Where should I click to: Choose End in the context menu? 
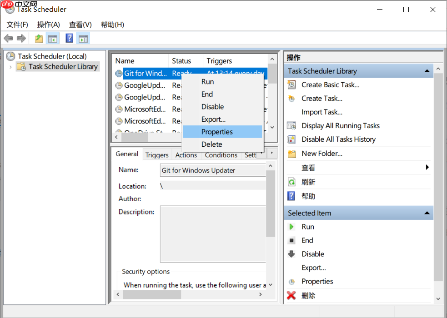coord(223,94)
